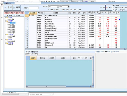This screenshot has width=127, height=96.
Task: Open the first 2017 year dropdown
Action: pos(58,6)
